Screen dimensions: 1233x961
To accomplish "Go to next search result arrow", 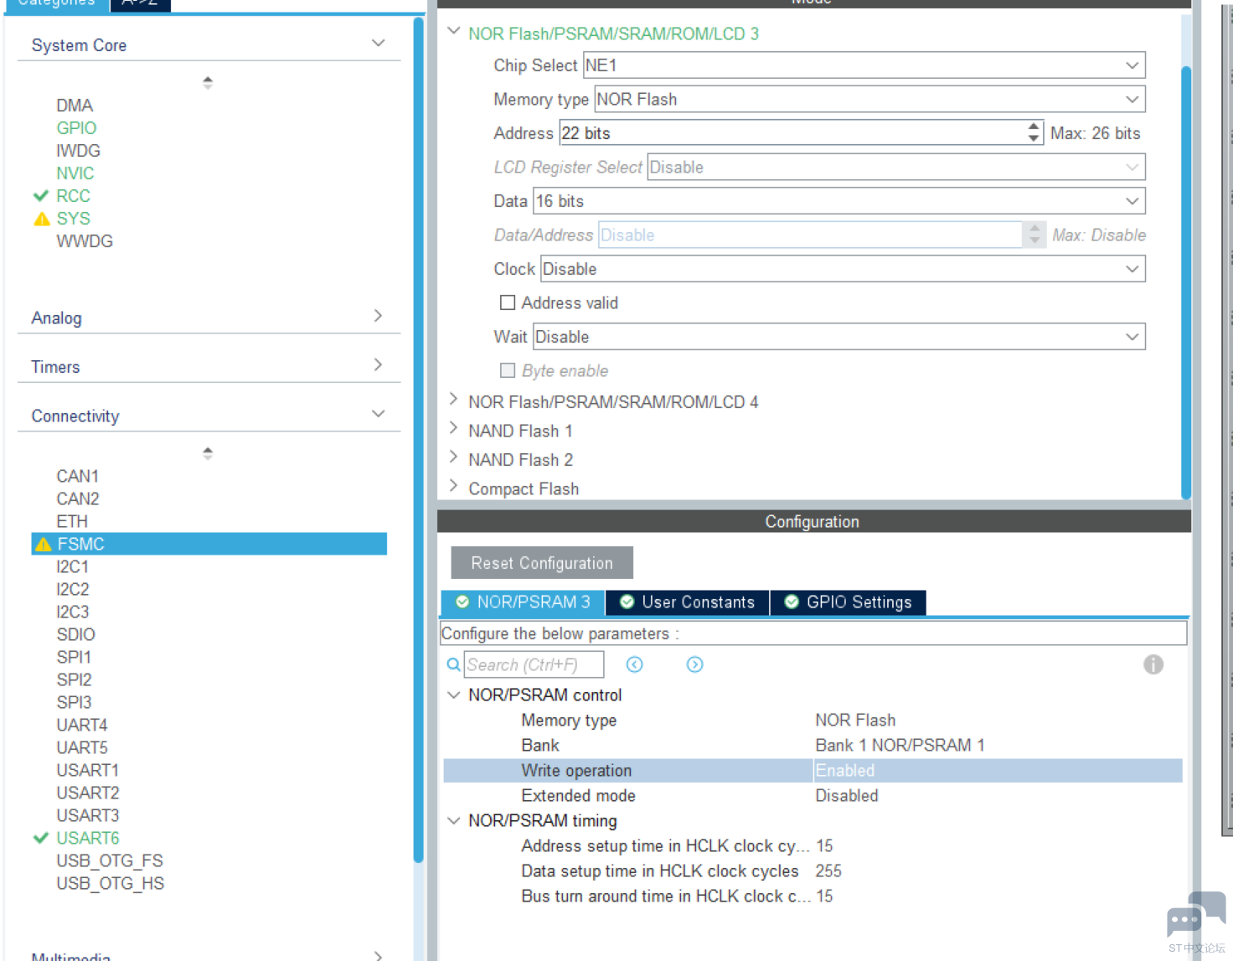I will pyautogui.click(x=694, y=664).
